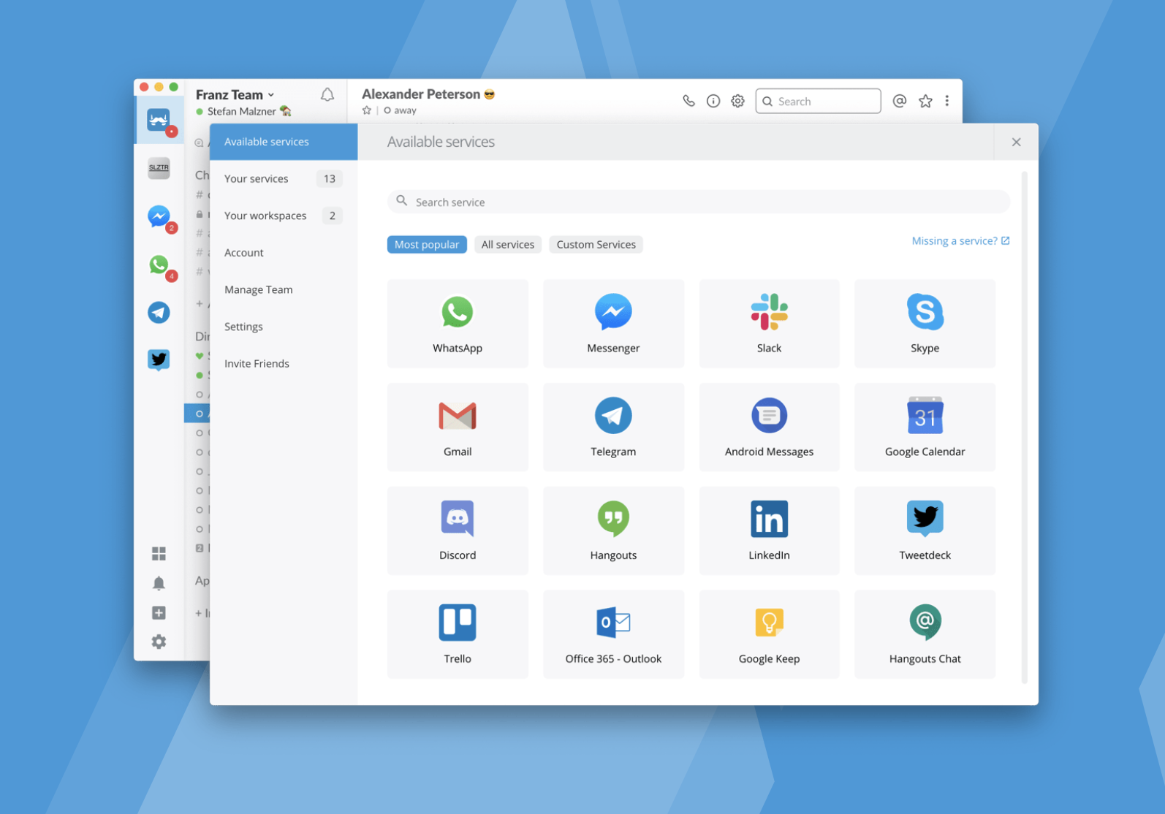
Task: Toggle notifications bell in sidebar bottom
Action: click(159, 583)
